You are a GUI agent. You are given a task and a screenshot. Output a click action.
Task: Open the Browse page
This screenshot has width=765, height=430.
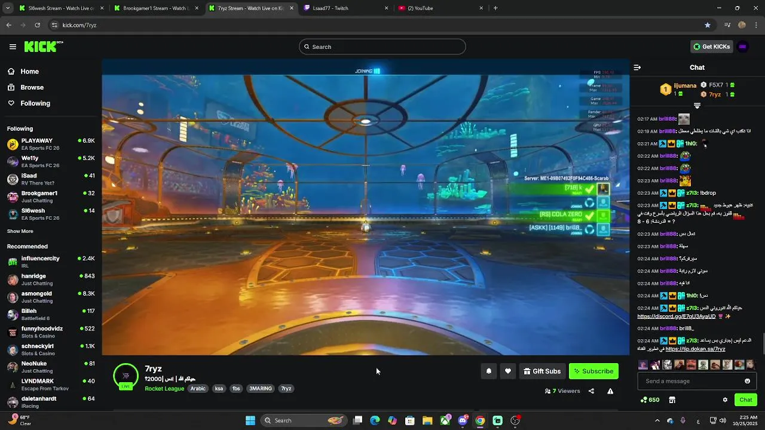[32, 87]
